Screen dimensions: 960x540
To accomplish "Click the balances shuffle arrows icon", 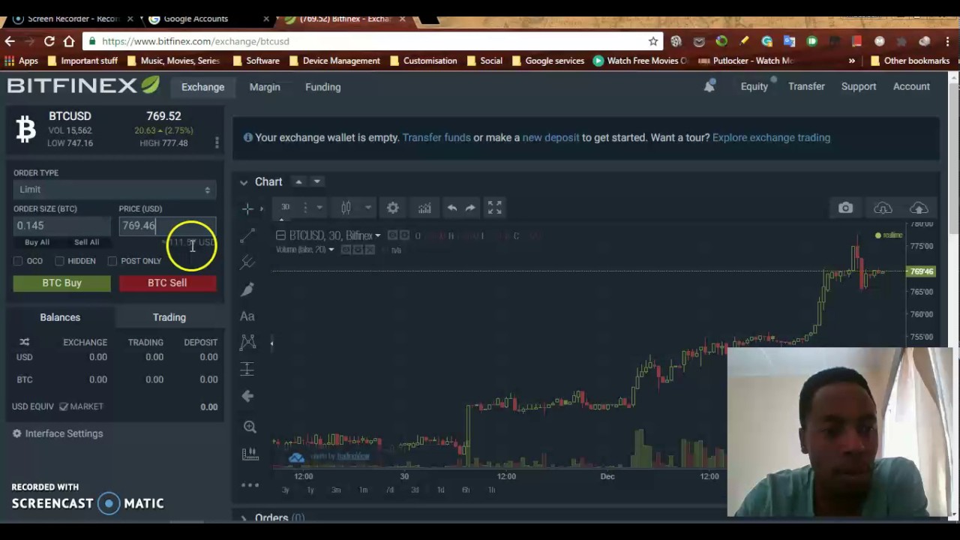I will [24, 342].
